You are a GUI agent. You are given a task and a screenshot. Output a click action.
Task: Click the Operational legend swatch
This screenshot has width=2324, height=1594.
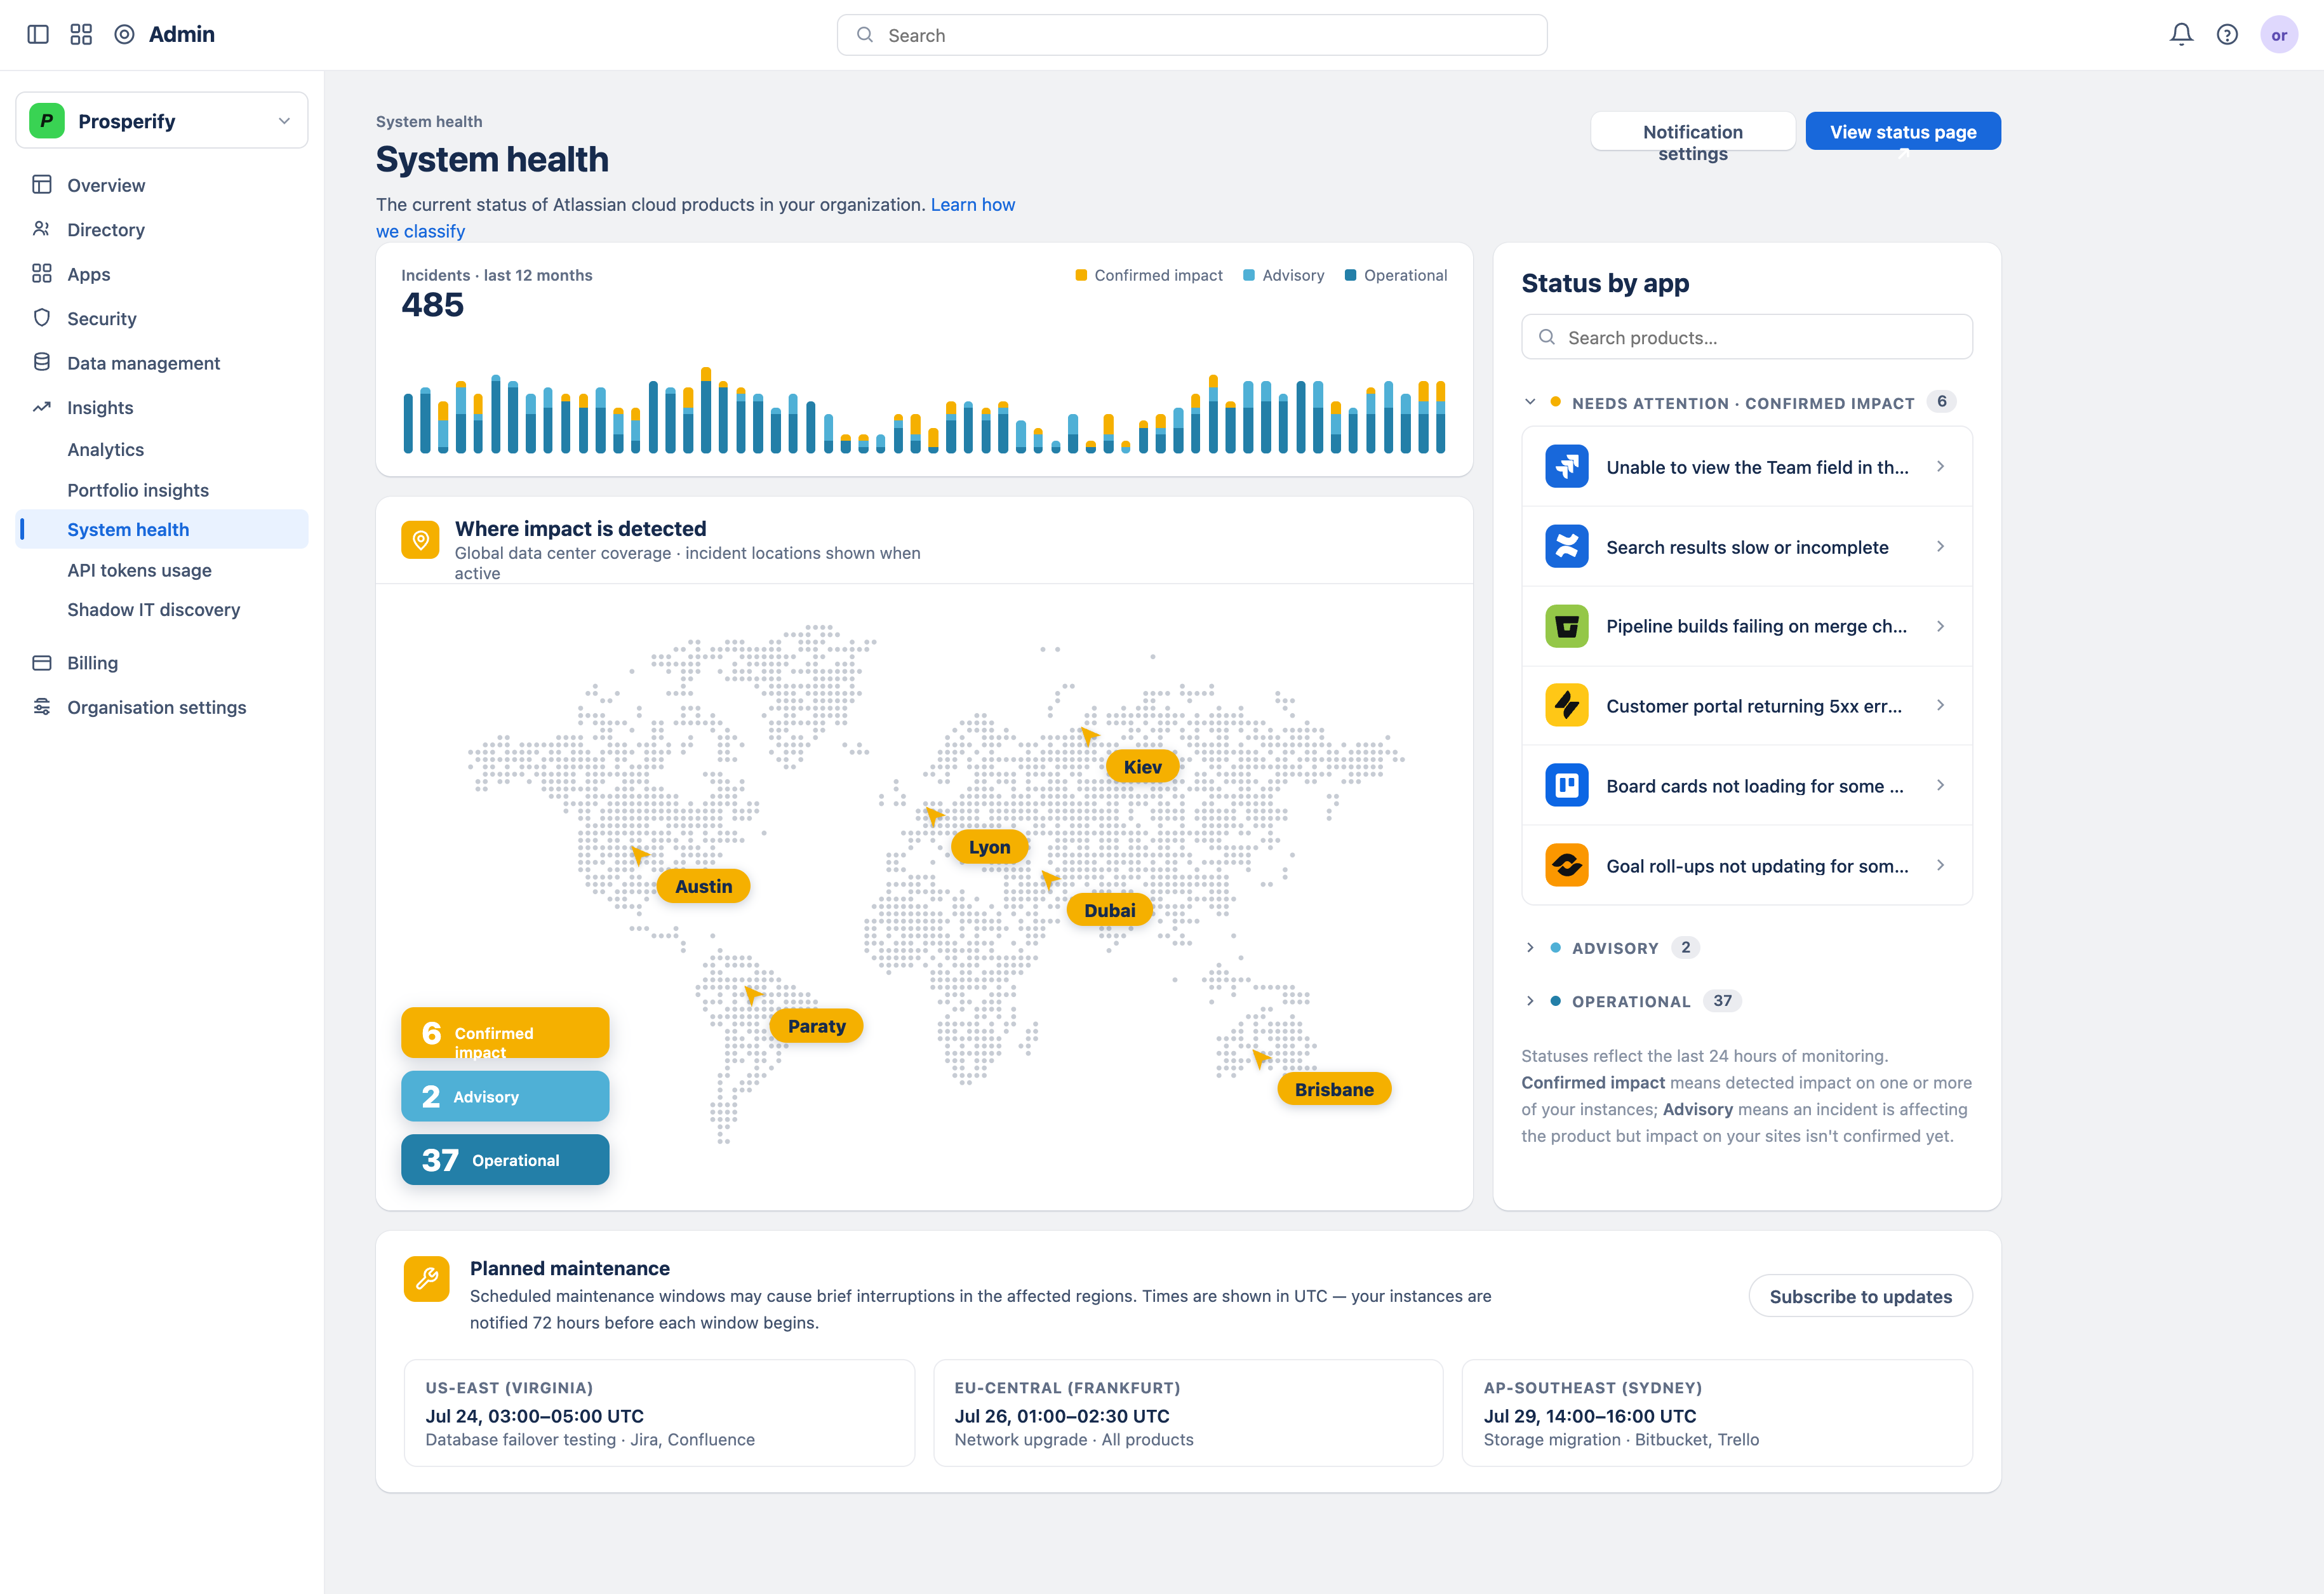1350,275
